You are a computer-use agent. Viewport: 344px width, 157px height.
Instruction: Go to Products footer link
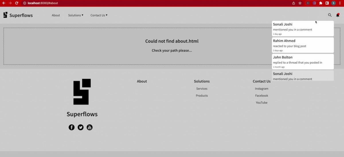[x=202, y=96]
